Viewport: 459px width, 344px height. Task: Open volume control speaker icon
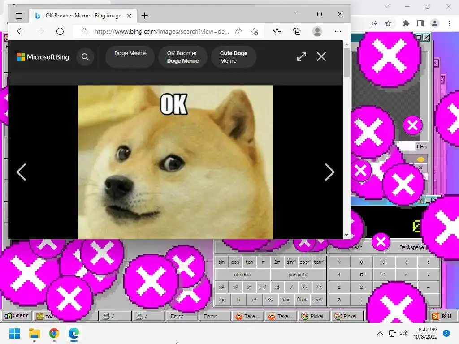[x=403, y=333]
